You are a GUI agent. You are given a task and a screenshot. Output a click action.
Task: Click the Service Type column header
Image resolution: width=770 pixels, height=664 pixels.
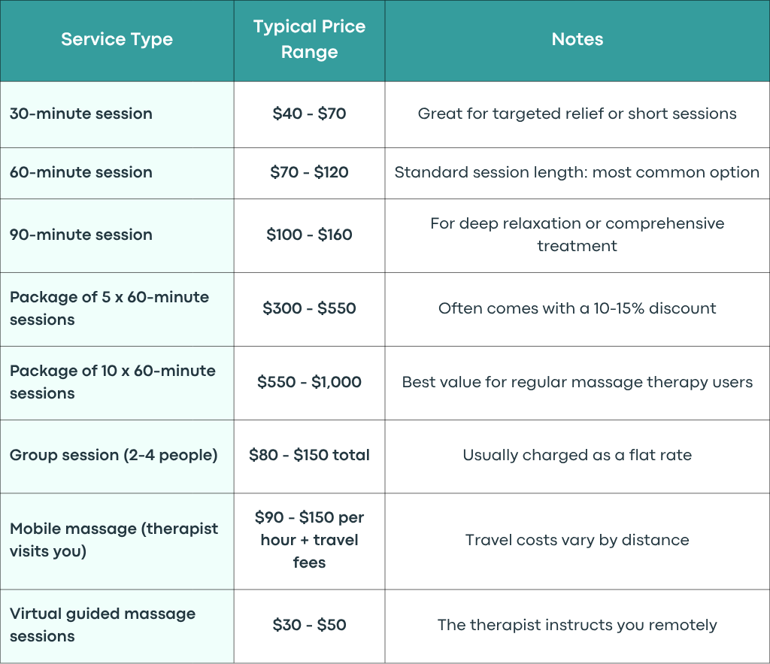117,39
